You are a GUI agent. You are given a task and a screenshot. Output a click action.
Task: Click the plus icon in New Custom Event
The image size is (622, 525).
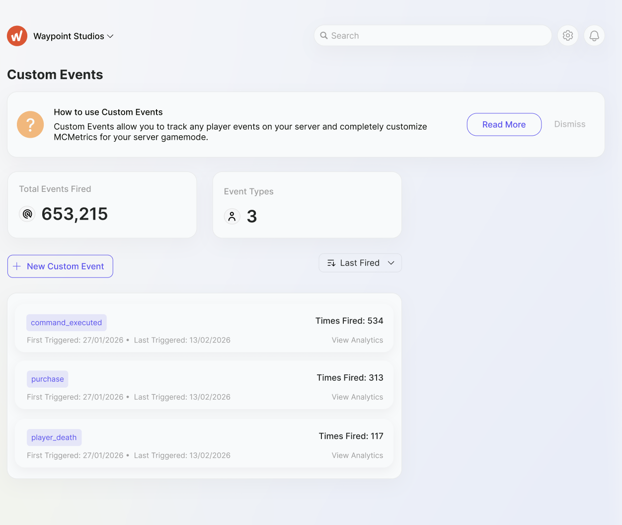click(x=17, y=266)
